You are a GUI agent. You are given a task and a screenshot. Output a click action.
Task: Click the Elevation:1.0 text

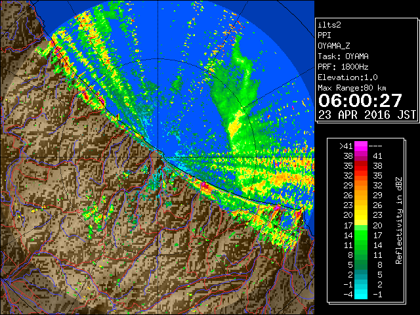[348, 77]
